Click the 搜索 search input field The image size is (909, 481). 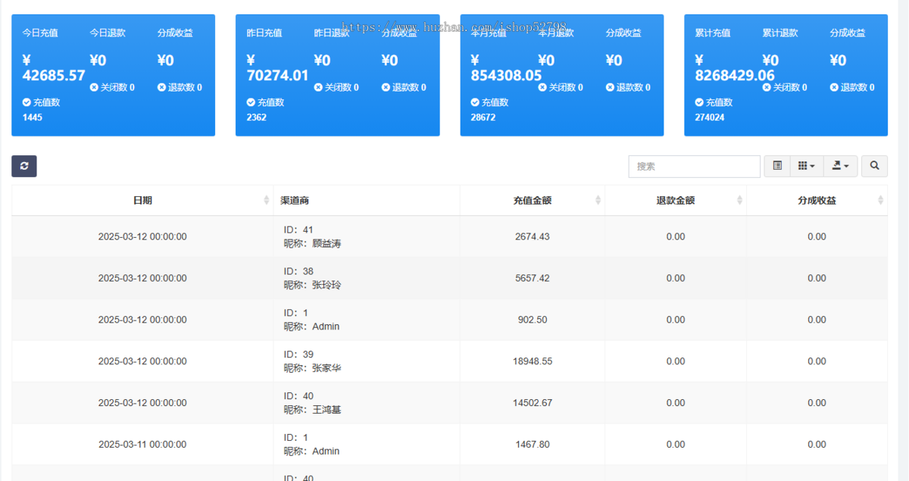(x=694, y=166)
